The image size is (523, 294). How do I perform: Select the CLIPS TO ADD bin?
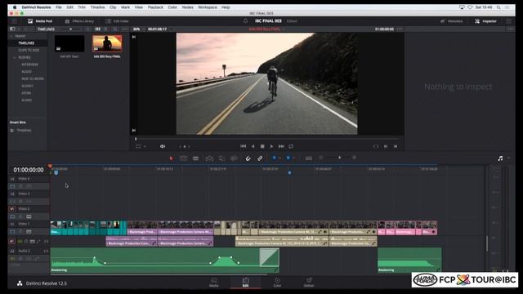coord(29,51)
